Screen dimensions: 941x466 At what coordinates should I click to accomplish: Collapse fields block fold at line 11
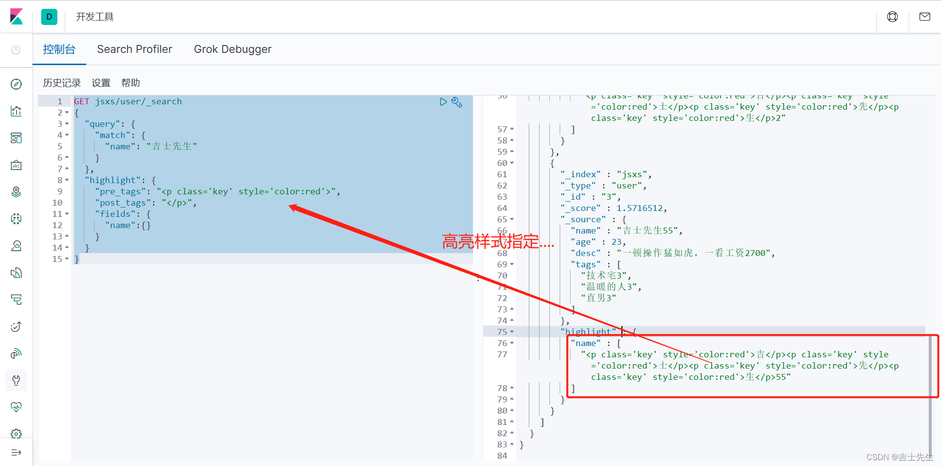pos(67,214)
